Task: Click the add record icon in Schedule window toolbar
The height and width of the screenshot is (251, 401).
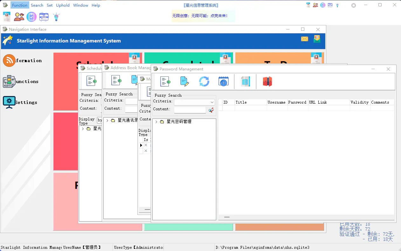Action: click(92, 81)
